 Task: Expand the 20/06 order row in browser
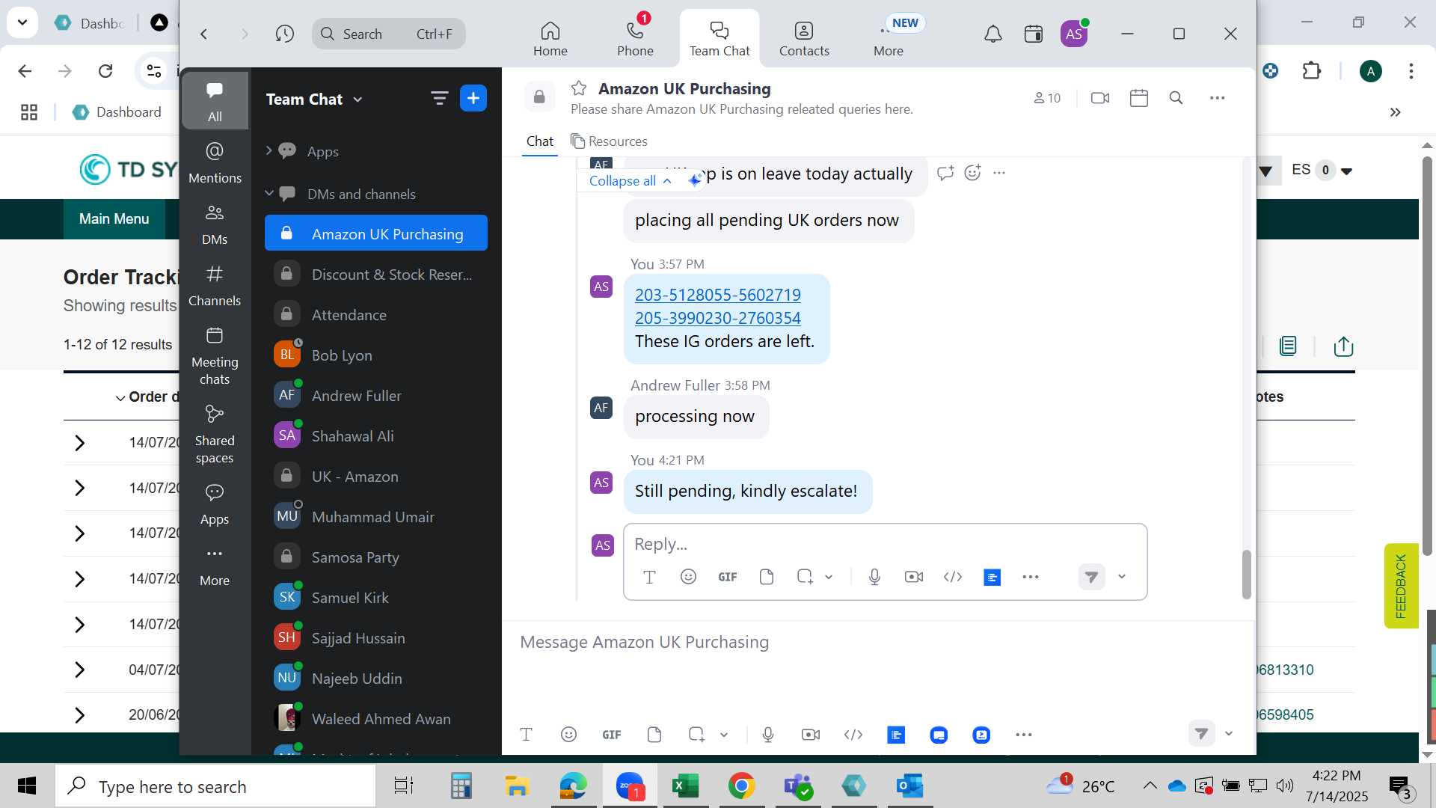click(79, 715)
